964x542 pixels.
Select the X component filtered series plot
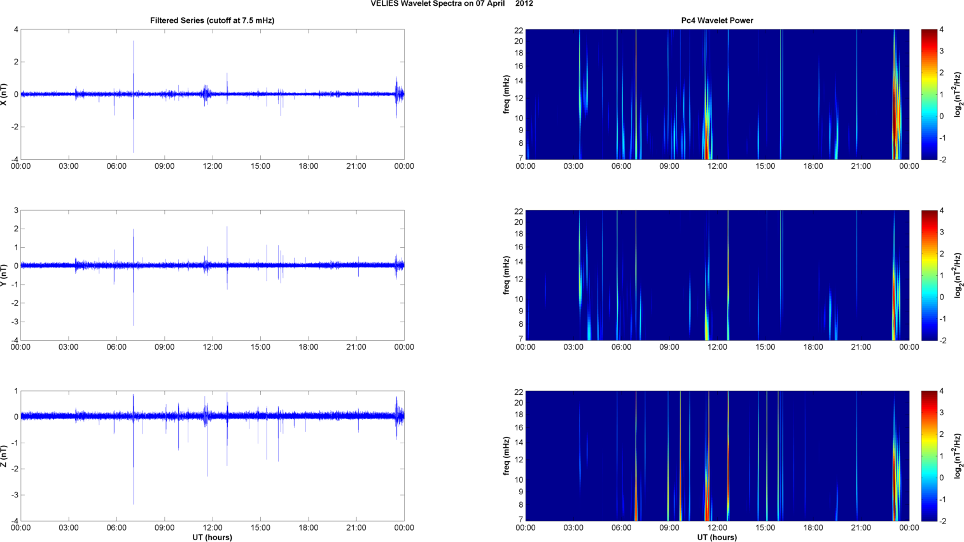[x=212, y=94]
